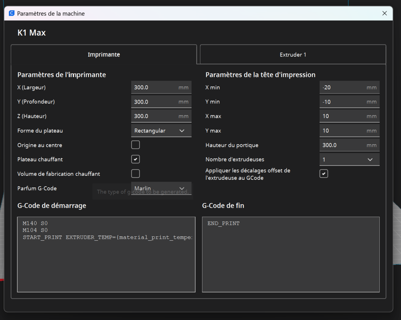The height and width of the screenshot is (320, 401).
Task: Uncheck the Plateau chauffant checkbox
Action: 136,159
